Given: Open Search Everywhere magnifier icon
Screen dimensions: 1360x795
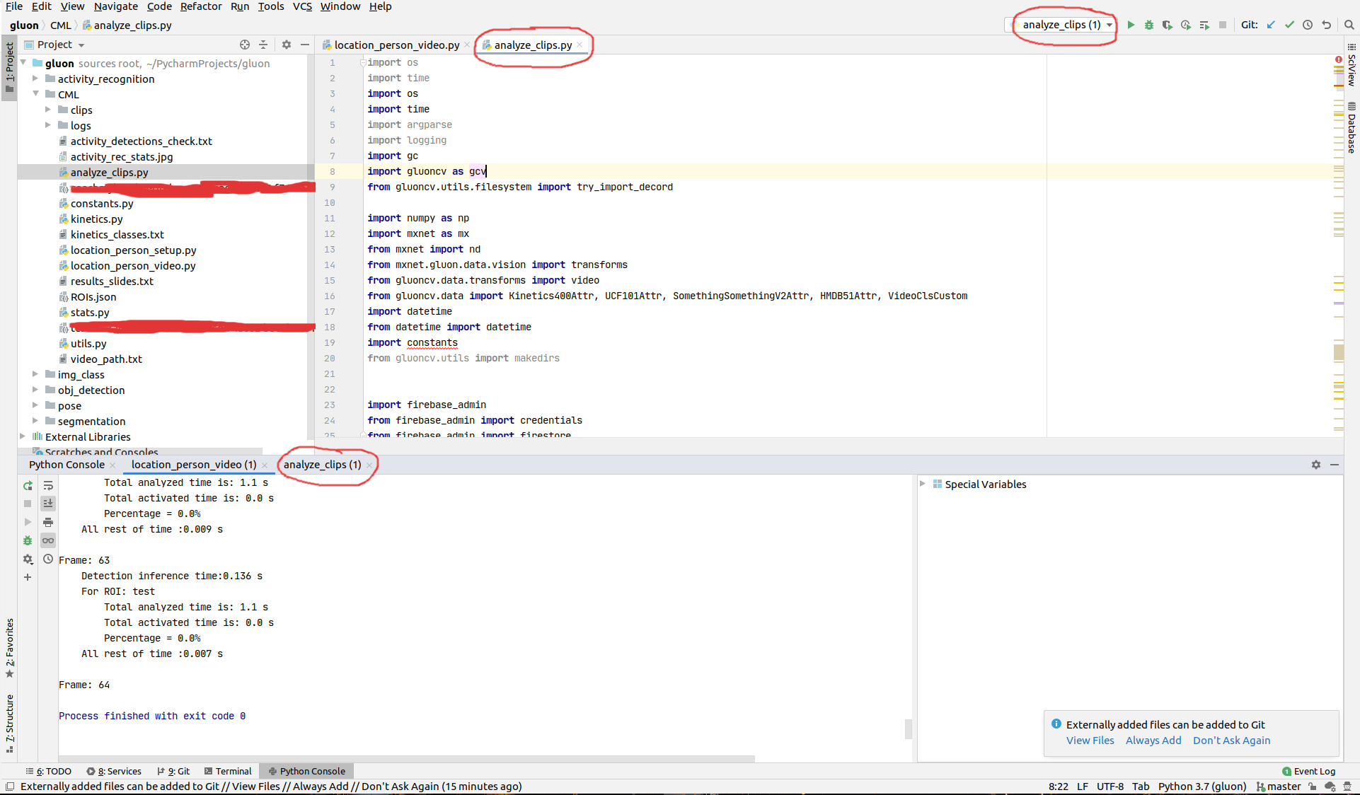Looking at the screenshot, I should (x=1349, y=25).
